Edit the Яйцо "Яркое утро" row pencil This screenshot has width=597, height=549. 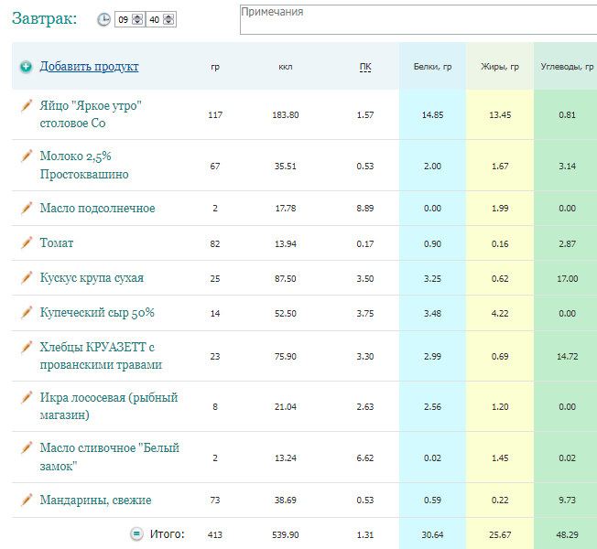(x=27, y=106)
